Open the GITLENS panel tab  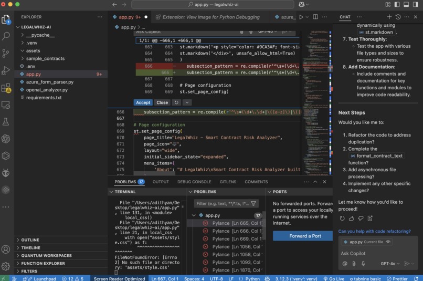pyautogui.click(x=228, y=182)
